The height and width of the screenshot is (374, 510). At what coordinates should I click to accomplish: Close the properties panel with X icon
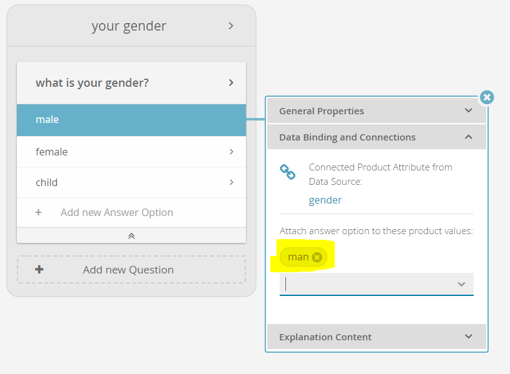487,97
